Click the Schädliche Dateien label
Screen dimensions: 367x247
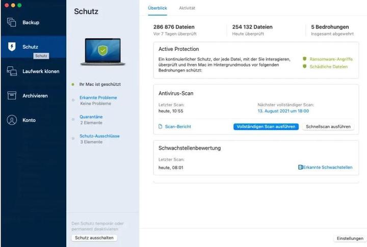click(329, 67)
